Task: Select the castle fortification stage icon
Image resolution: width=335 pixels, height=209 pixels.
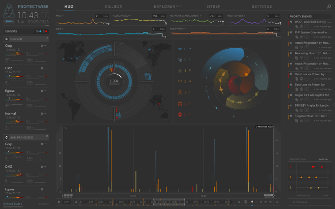Action: point(180,103)
